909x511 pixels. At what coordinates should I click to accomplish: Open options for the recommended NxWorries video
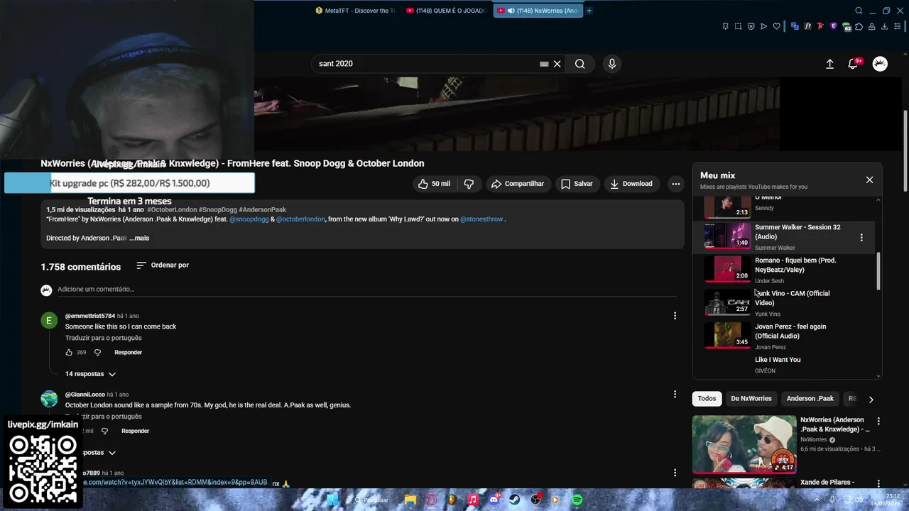click(878, 422)
